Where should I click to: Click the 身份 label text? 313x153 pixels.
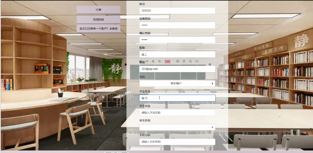click(x=142, y=77)
